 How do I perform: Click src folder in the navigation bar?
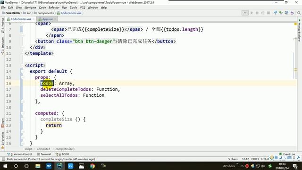(27, 13)
